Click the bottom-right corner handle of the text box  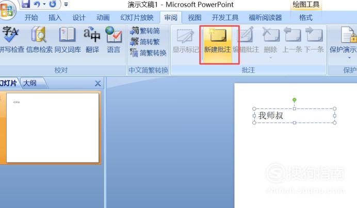click(x=334, y=122)
